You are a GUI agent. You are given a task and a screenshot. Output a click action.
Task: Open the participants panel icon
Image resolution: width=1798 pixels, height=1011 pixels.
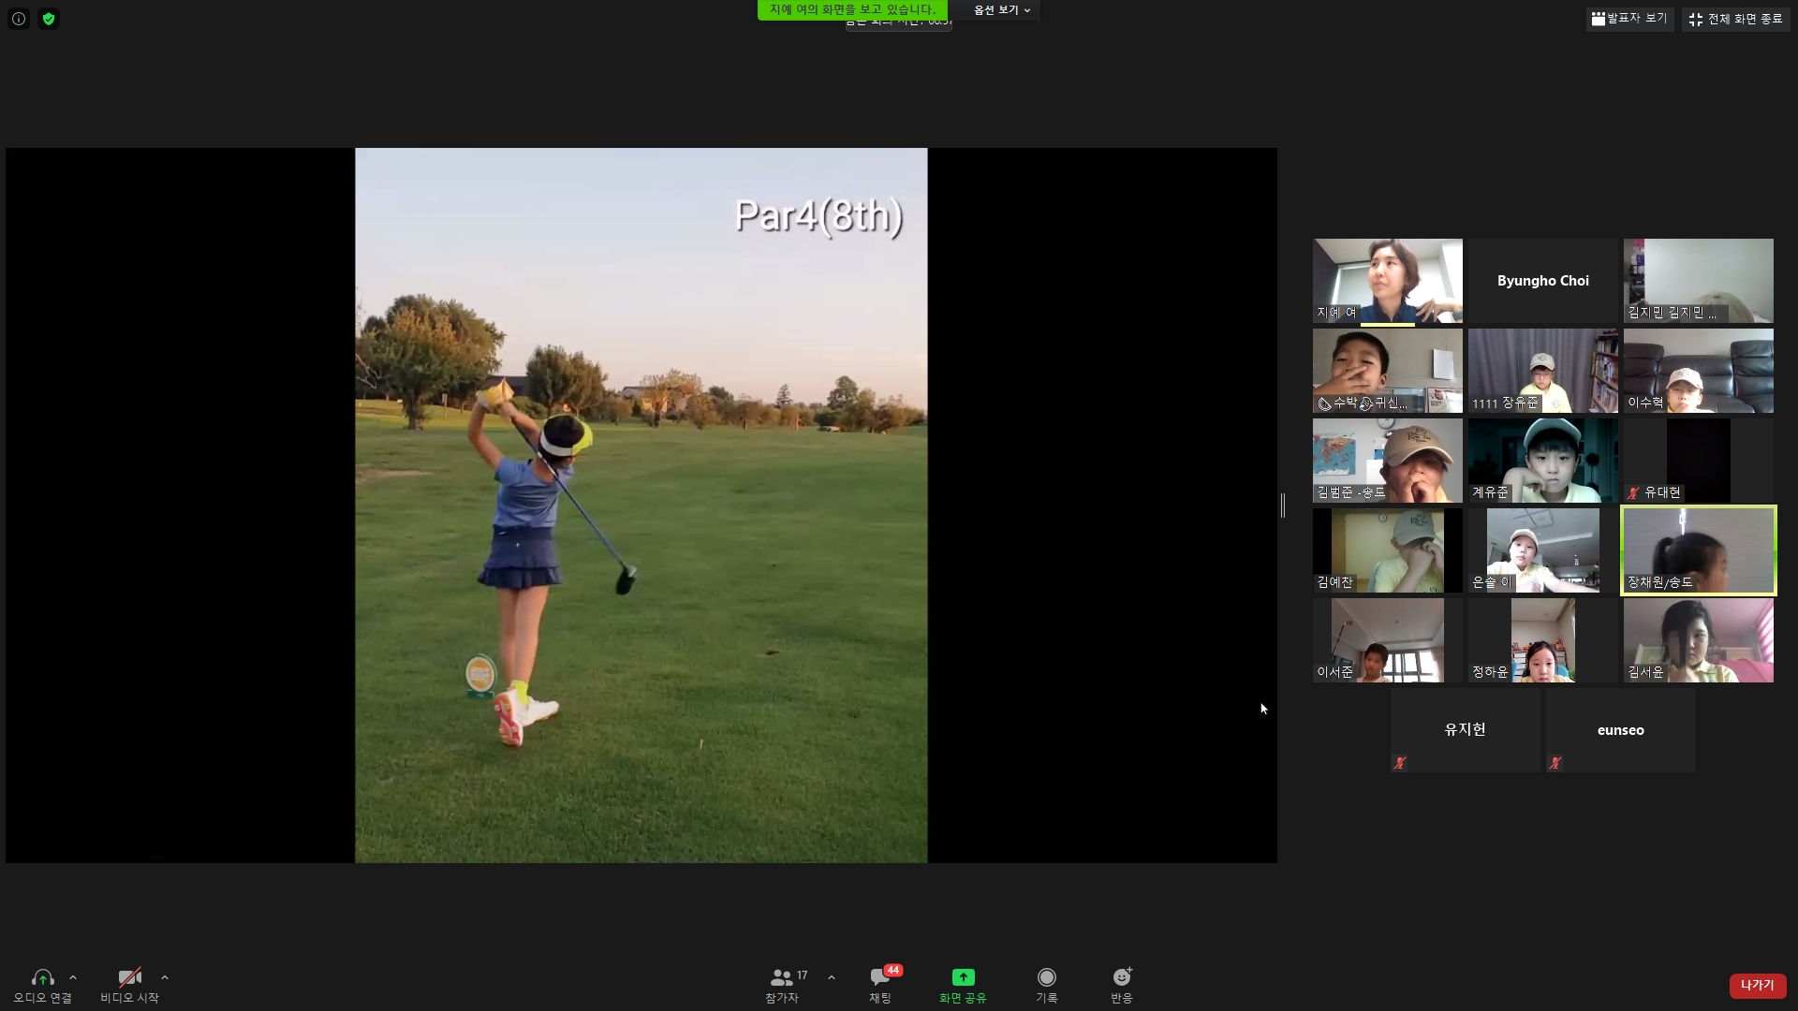781,977
